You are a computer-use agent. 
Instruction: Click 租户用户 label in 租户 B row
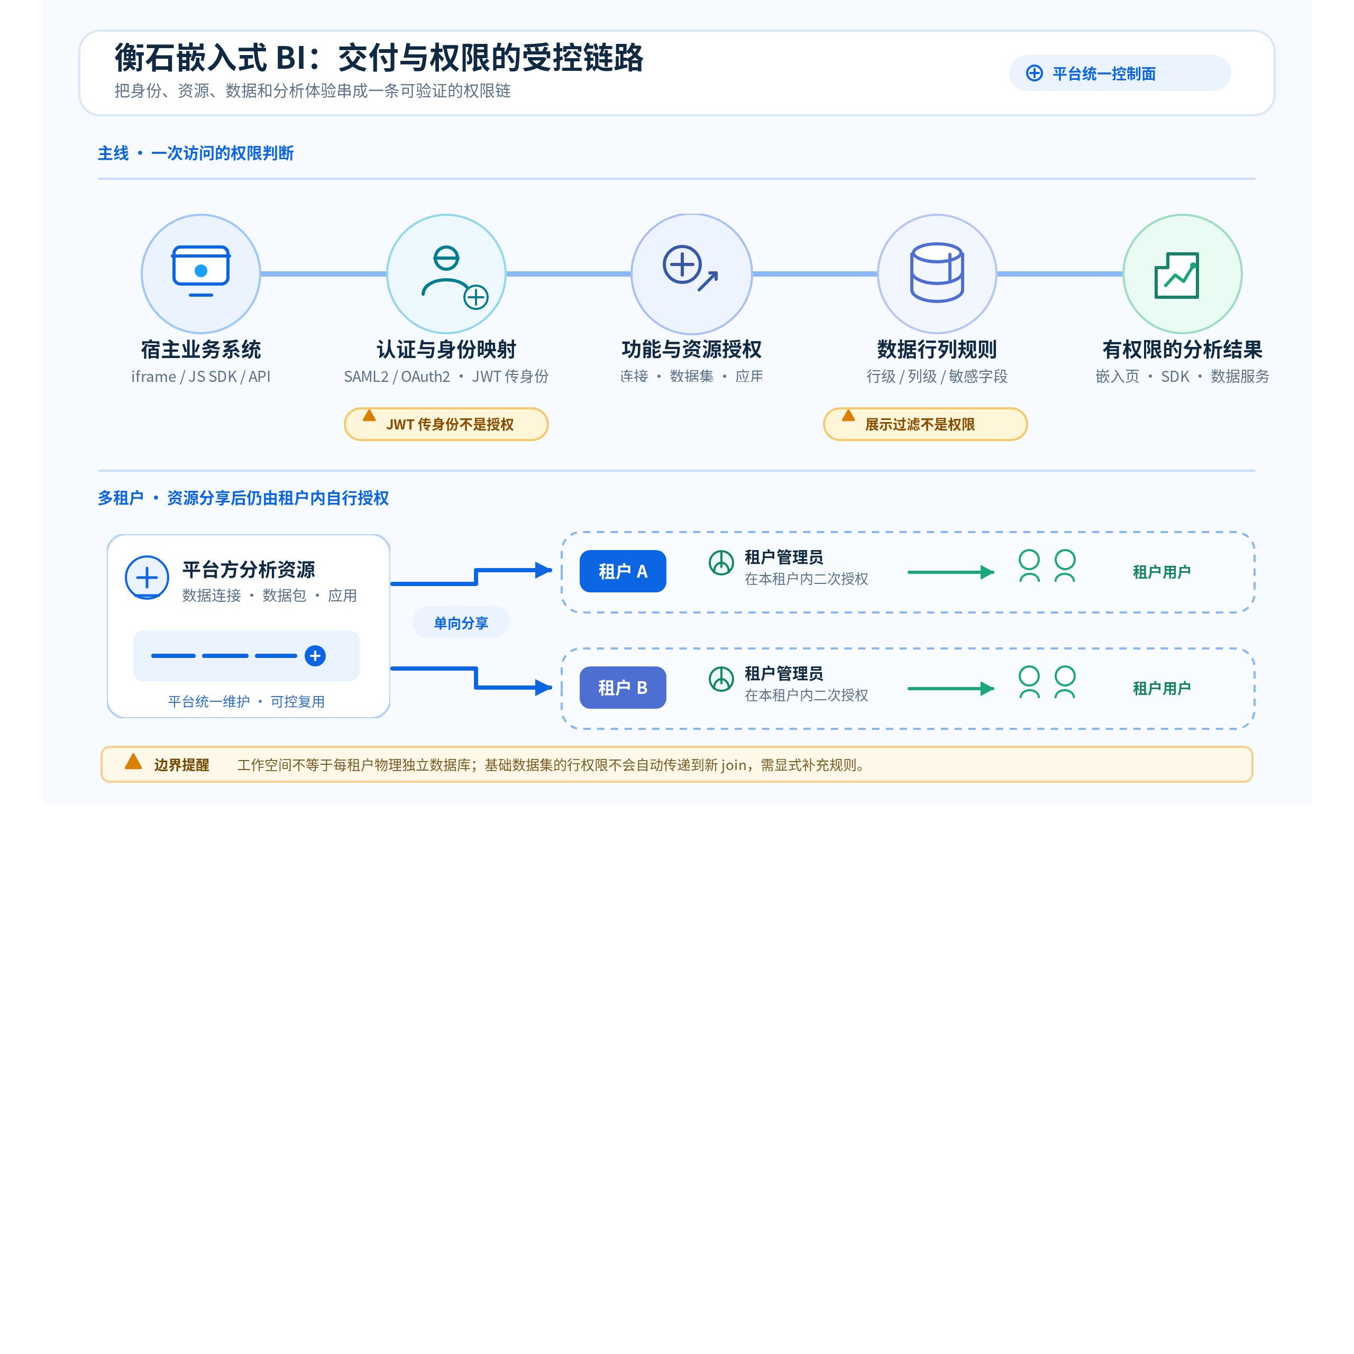1161,688
